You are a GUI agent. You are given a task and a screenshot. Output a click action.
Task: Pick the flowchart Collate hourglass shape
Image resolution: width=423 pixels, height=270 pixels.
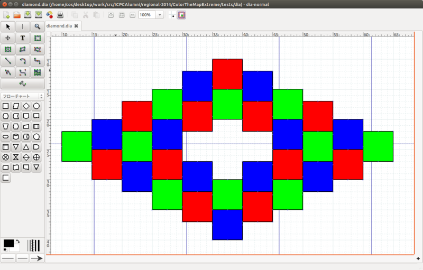(16, 157)
